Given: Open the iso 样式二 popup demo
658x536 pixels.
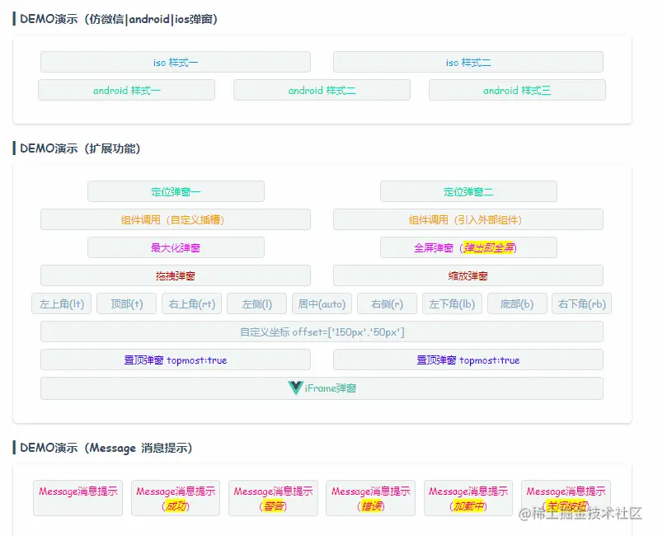Looking at the screenshot, I should (468, 62).
